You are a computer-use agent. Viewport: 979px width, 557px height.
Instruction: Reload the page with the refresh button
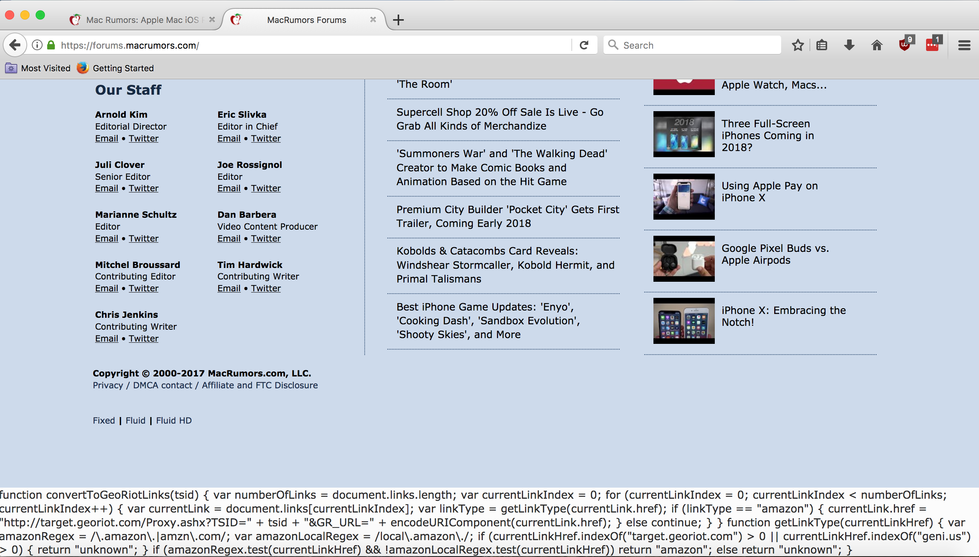pos(584,45)
